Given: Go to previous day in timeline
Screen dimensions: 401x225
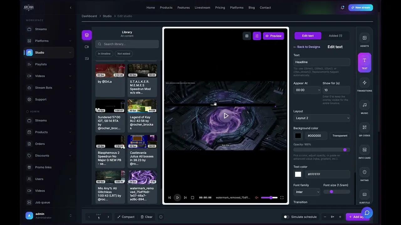Looking at the screenshot, I should [89, 217].
